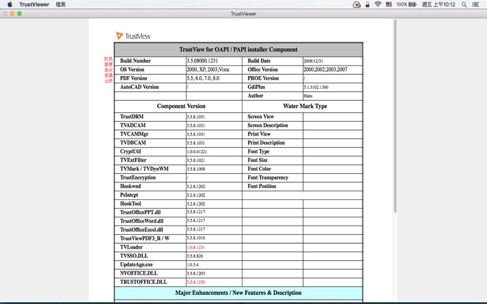This screenshot has width=487, height=304.
Task: Open the TrustViewer application menu
Action: tap(34, 4)
